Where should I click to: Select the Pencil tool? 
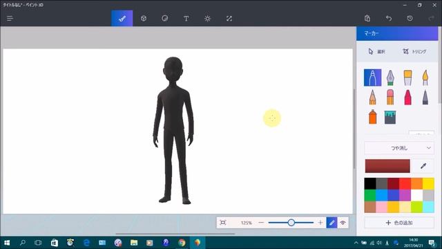pos(373,97)
